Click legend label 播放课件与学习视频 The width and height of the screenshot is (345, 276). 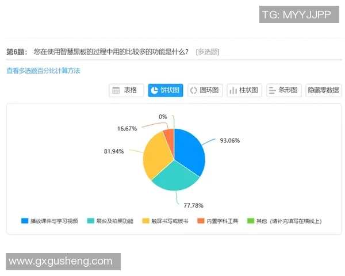point(54,221)
